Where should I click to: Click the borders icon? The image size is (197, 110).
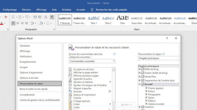click(x=48, y=23)
